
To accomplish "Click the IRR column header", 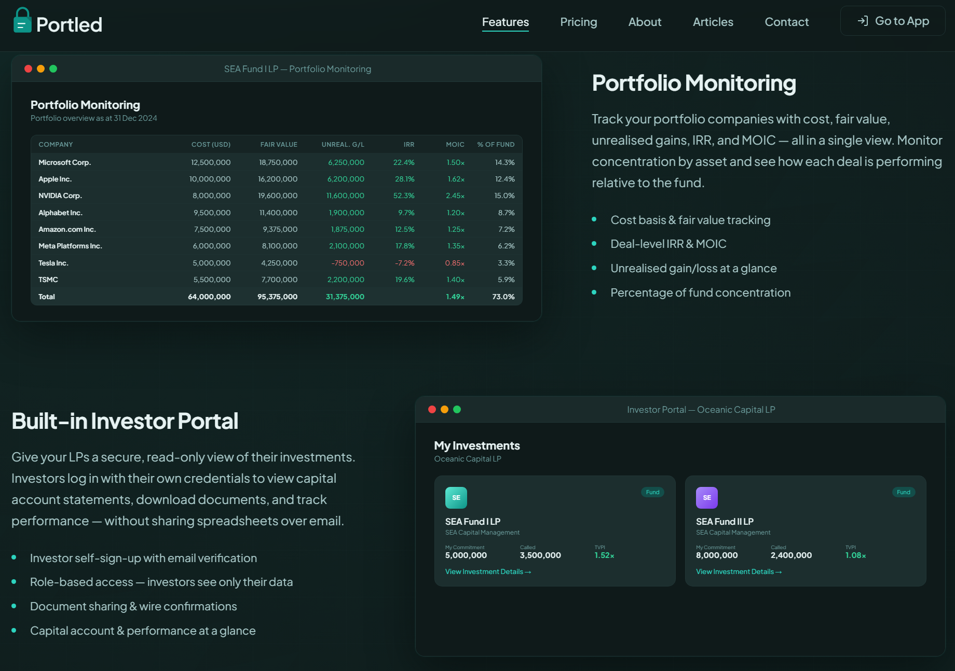I will (409, 145).
